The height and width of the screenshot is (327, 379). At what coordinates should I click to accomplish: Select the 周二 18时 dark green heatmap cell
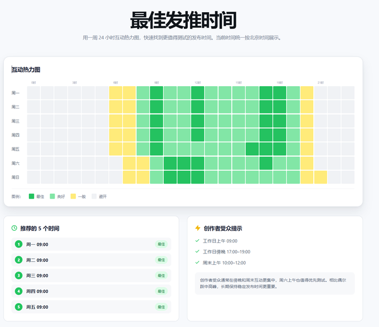coord(279,107)
